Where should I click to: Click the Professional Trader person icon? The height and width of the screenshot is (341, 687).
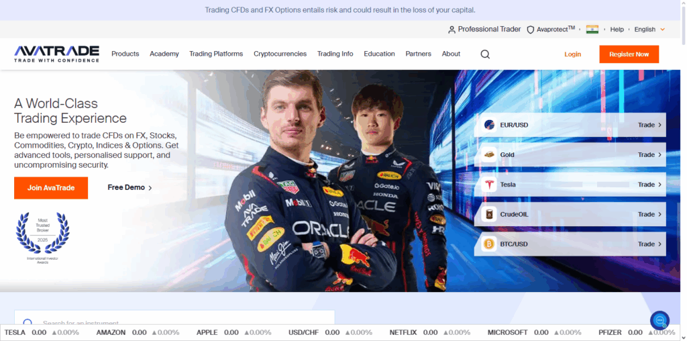pos(452,30)
